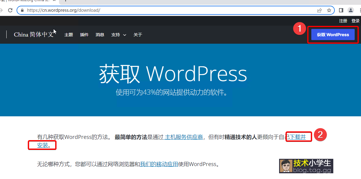
Task: Go to the 插件 page
Action: click(x=84, y=35)
